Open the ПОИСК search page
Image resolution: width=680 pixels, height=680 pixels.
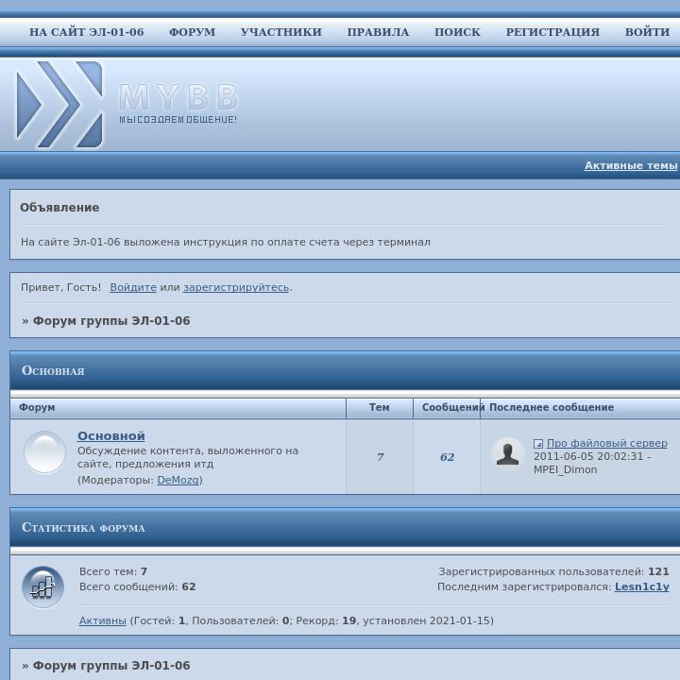[457, 32]
